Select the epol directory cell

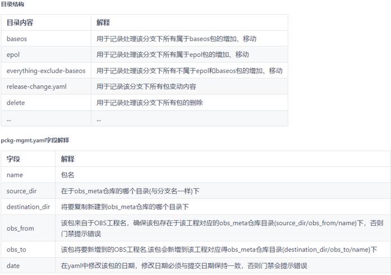[13, 55]
